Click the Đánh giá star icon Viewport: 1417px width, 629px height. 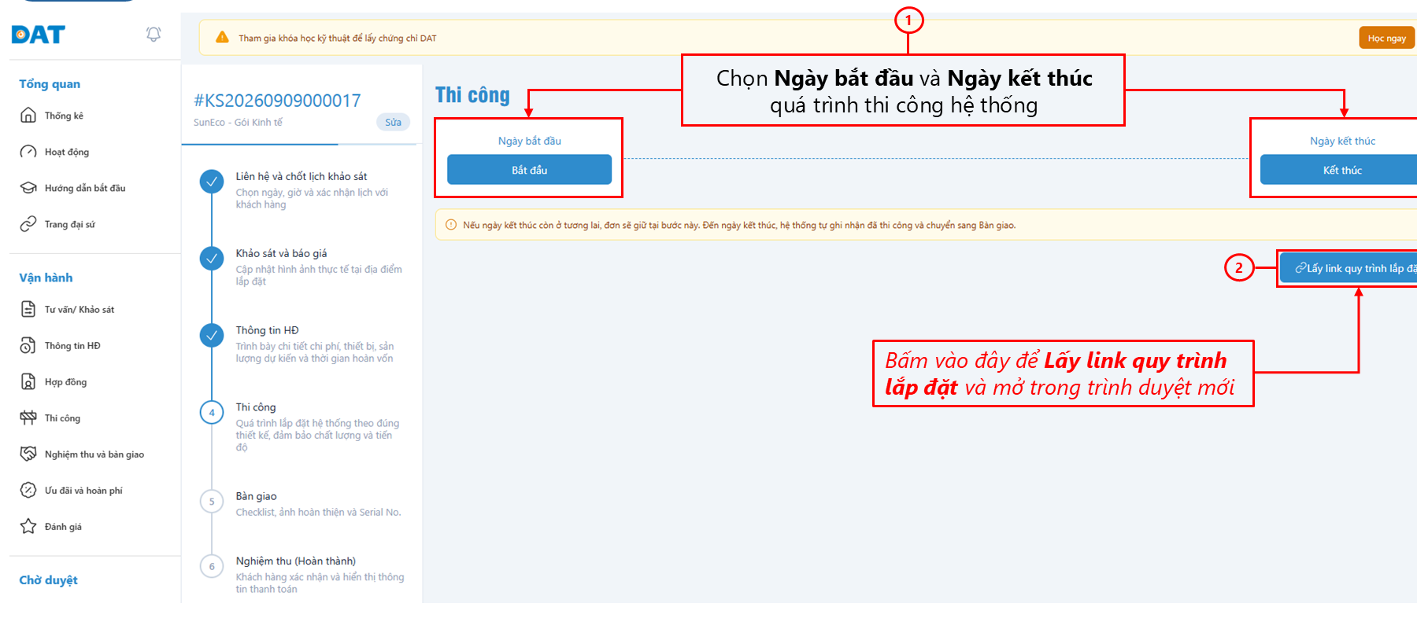tap(28, 526)
